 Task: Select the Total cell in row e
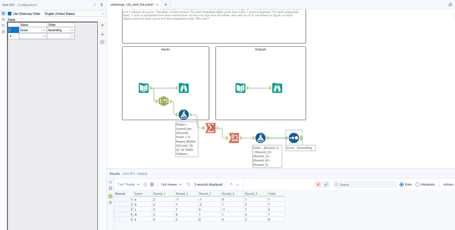(x=276, y=220)
